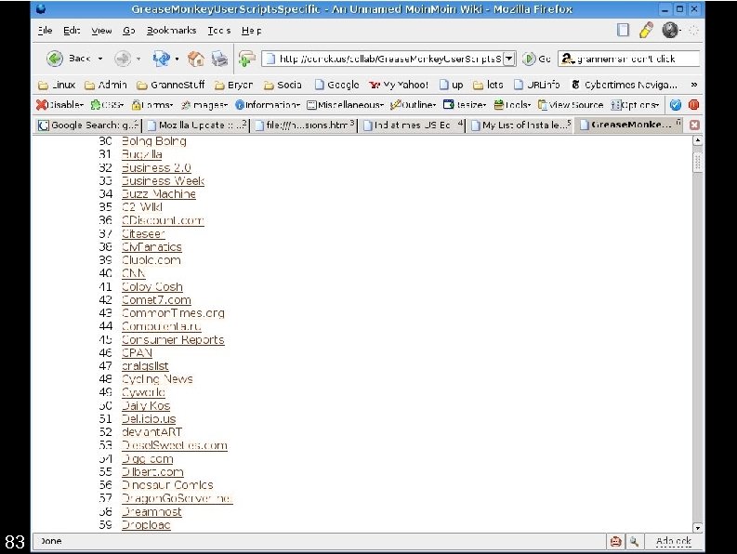737x554 pixels.
Task: Open the Linux bookmarks folder
Action: click(x=57, y=86)
